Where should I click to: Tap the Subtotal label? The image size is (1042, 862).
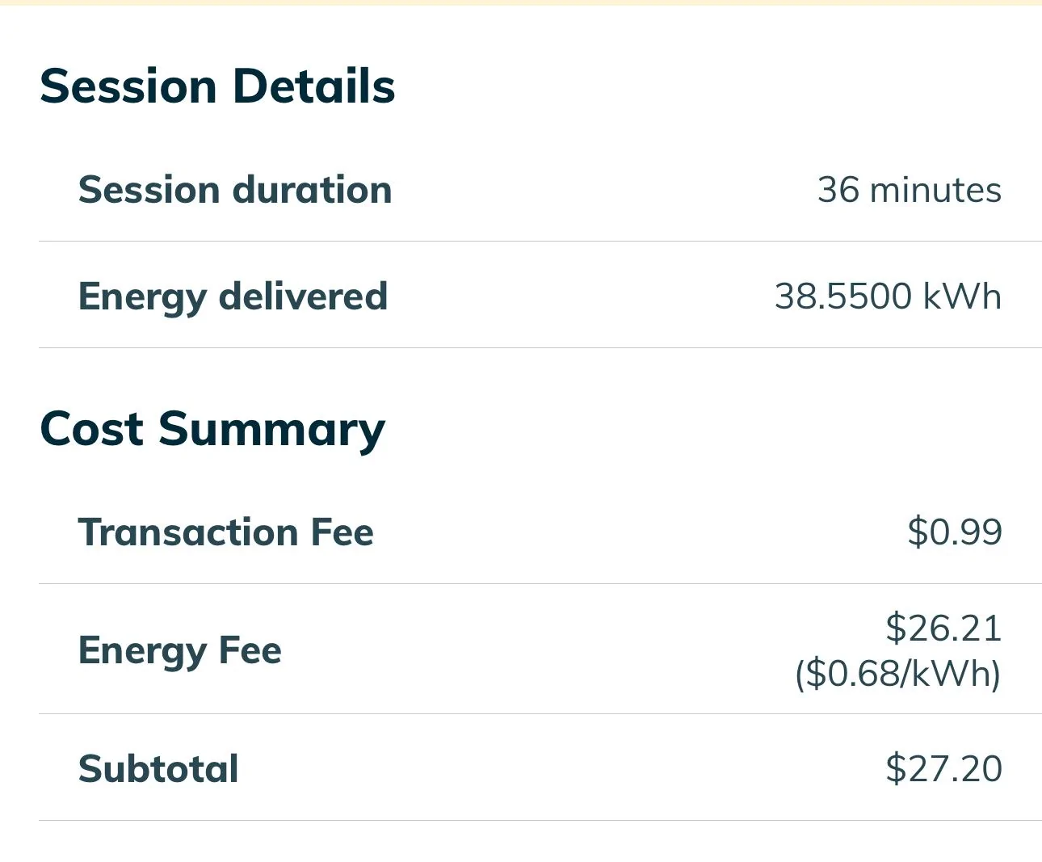click(x=158, y=768)
